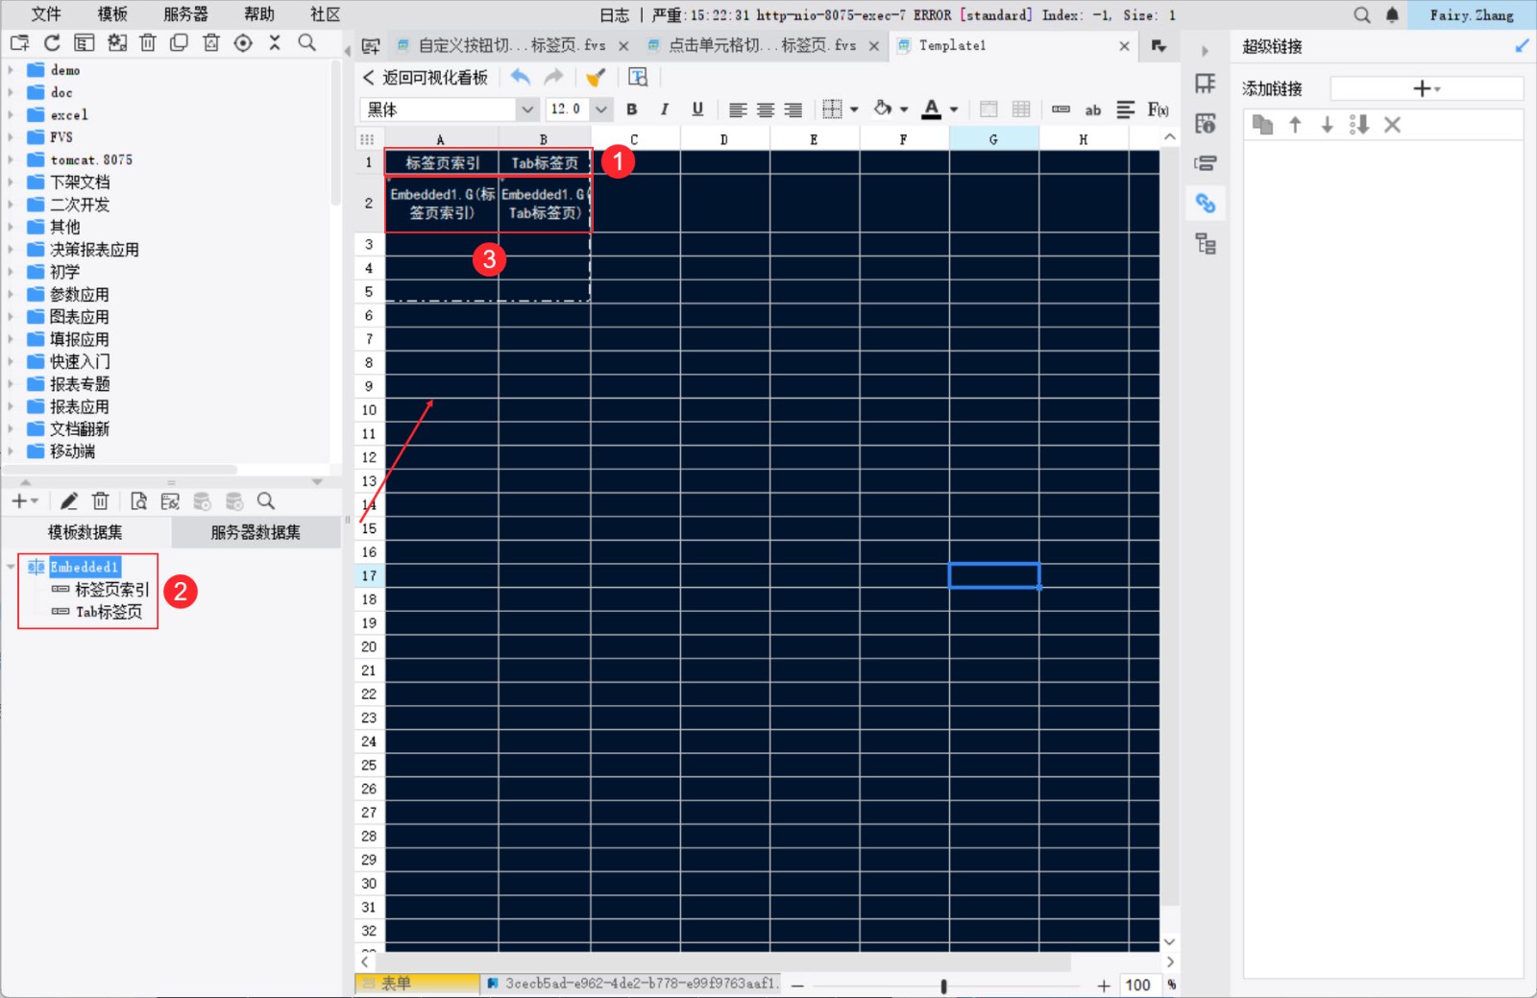Click the move link up arrow
This screenshot has width=1537, height=998.
coord(1295,125)
